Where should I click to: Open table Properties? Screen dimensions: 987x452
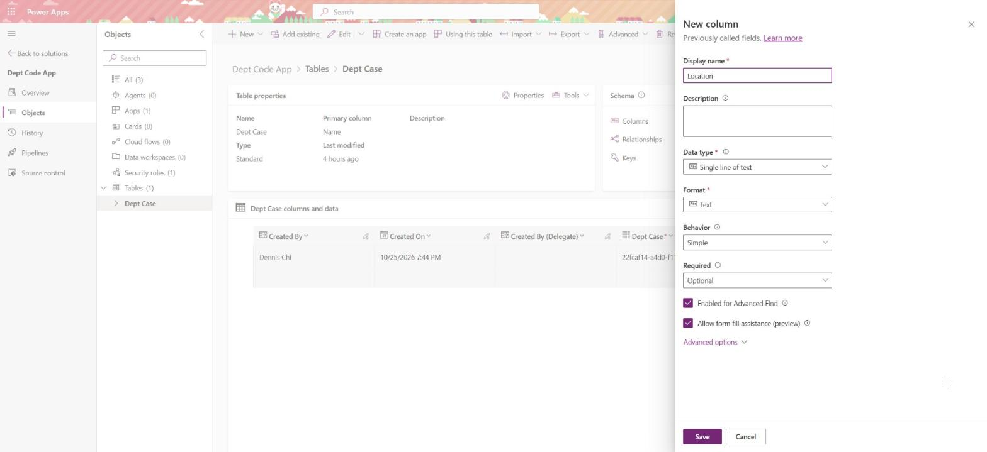coord(523,96)
